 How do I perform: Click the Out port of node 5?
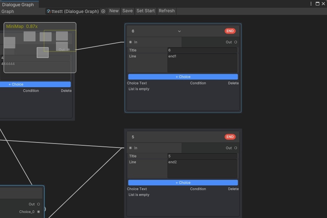pos(235,148)
